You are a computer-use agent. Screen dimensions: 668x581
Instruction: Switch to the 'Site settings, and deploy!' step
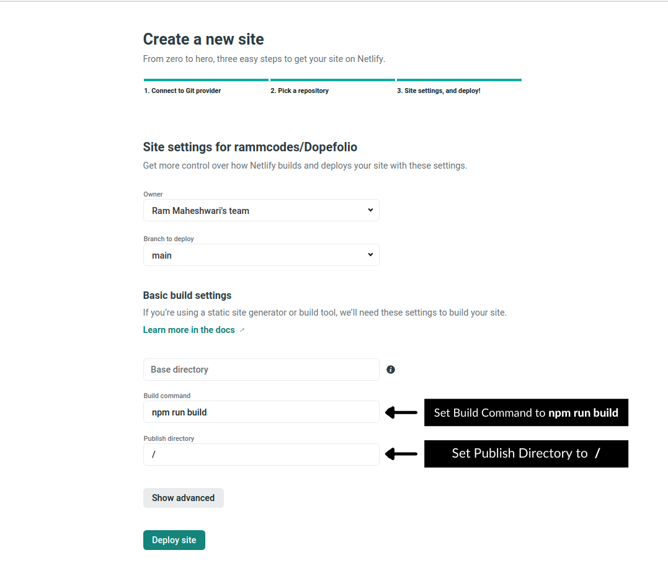[x=439, y=91]
